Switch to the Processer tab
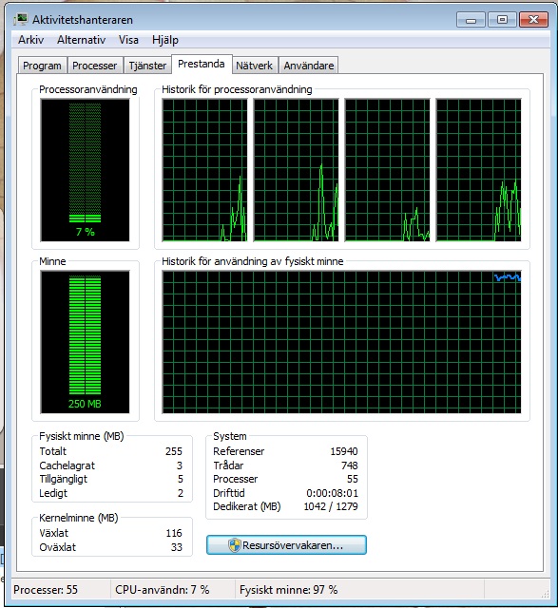 click(x=95, y=66)
